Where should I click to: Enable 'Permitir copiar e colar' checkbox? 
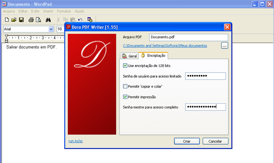125,86
